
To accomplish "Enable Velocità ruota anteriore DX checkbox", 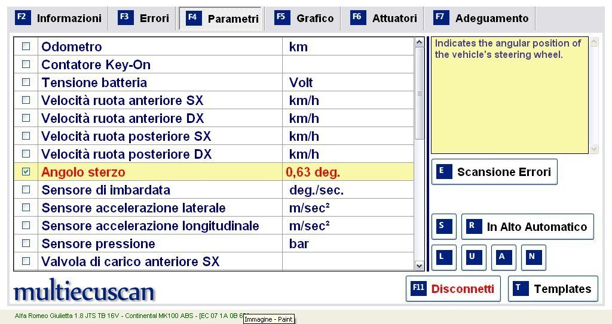I will point(26,118).
